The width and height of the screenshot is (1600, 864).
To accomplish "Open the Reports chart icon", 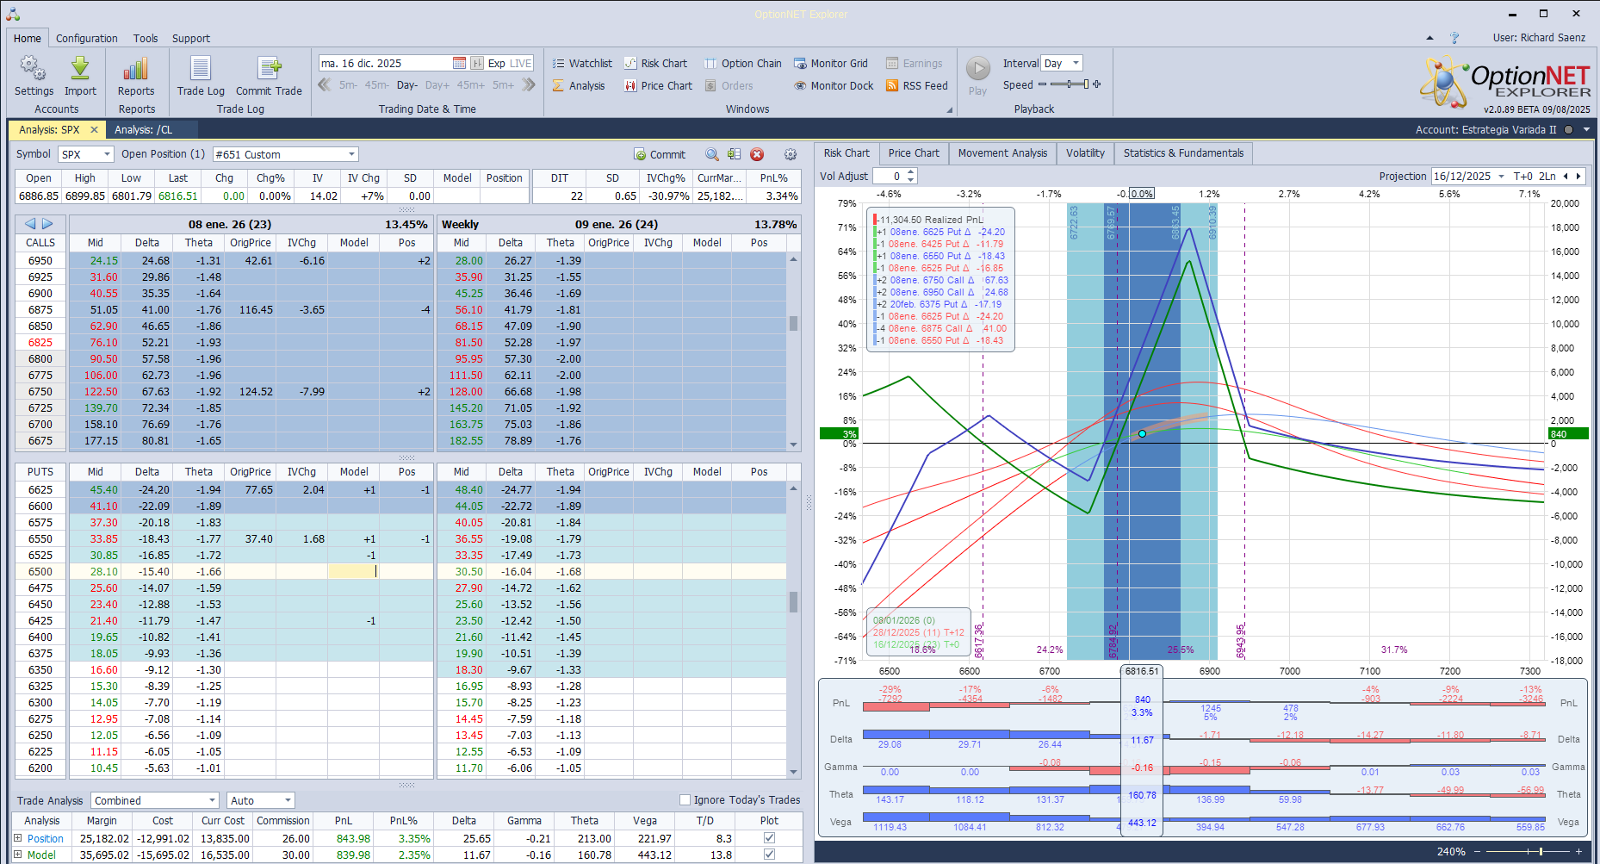I will [136, 70].
